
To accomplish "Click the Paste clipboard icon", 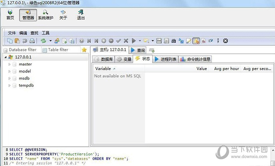I will (x=17, y=41).
